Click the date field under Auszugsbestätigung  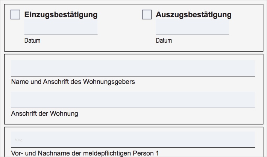(x=192, y=27)
